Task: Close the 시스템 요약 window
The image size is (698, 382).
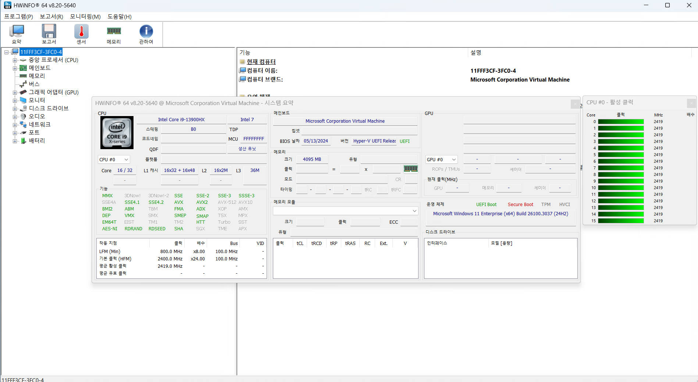Action: coord(575,104)
